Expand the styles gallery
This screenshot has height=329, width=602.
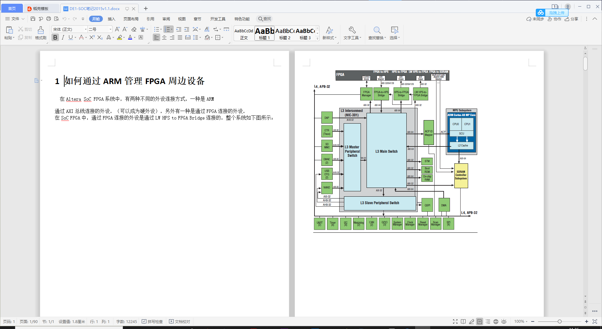[x=317, y=38]
